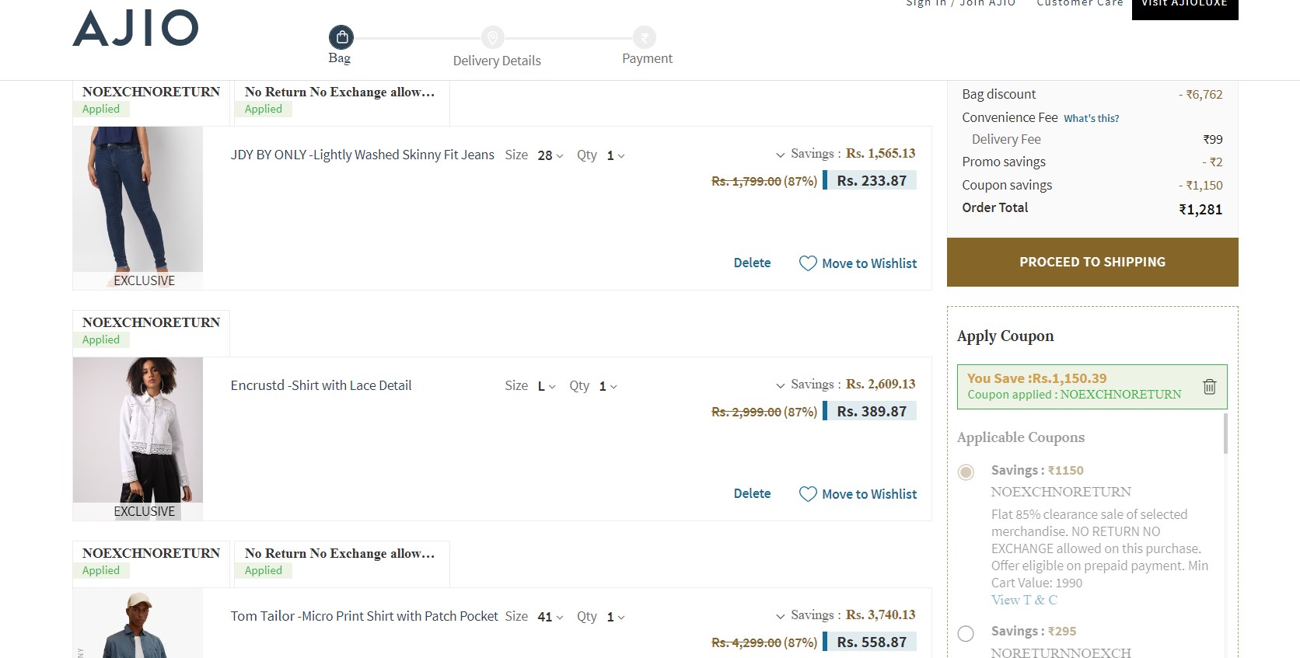Open Size 41 dropdown for Tom Tailor shirt
The image size is (1300, 658).
pos(550,617)
